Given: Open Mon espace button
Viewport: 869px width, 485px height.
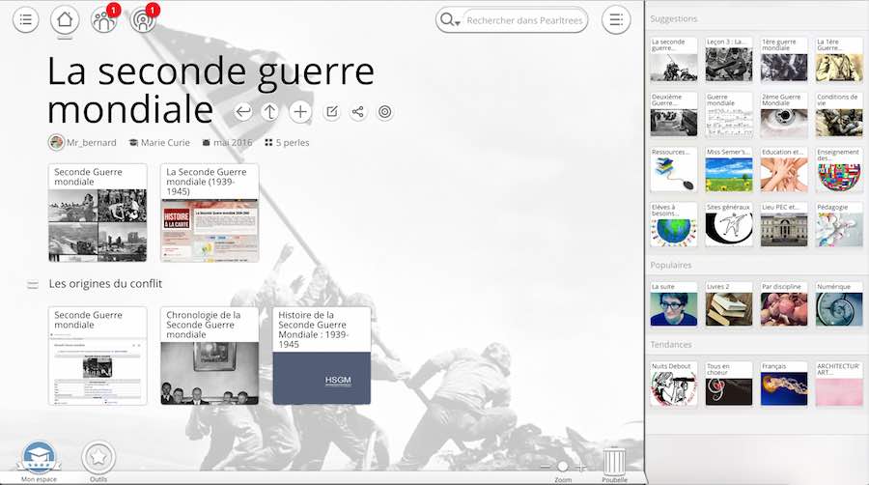Looking at the screenshot, I should coord(39,461).
